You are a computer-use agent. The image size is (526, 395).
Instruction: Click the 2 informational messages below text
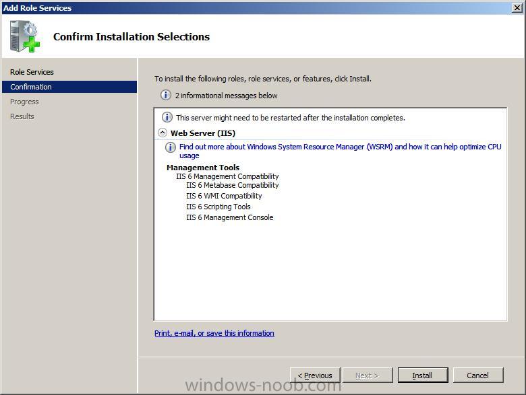tap(227, 96)
